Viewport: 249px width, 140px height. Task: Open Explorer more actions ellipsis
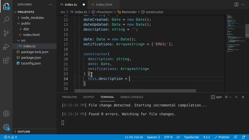tap(51, 5)
